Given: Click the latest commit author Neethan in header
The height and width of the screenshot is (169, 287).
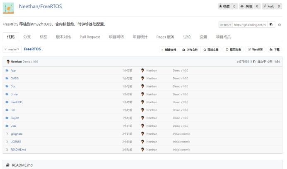Looking at the screenshot, I should pos(16,62).
